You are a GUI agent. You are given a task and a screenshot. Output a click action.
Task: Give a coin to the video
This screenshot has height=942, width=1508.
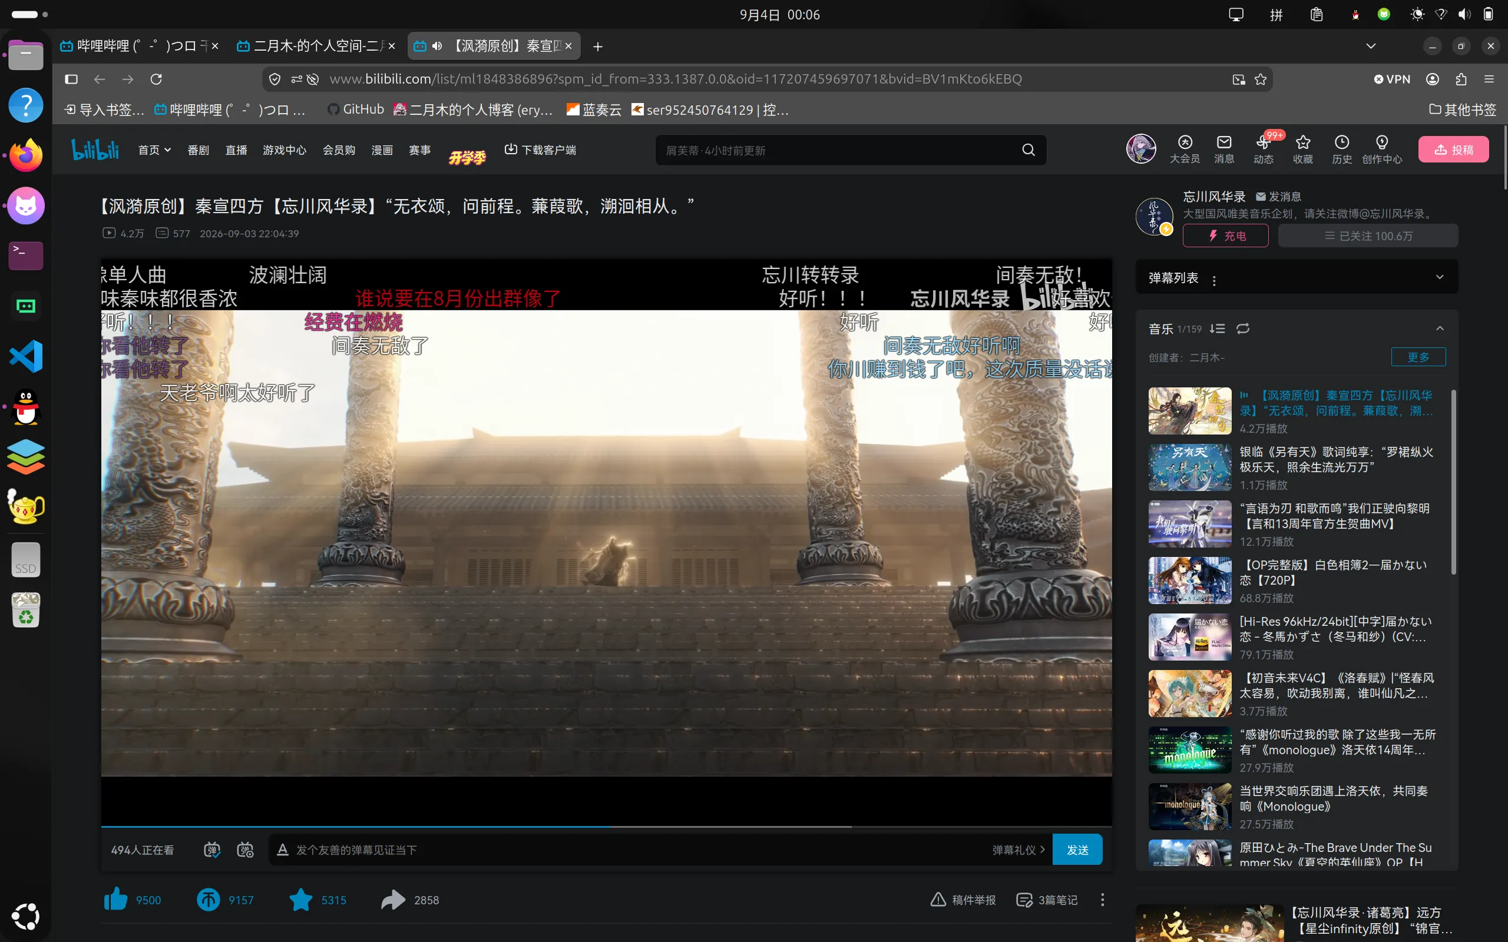coord(208,900)
